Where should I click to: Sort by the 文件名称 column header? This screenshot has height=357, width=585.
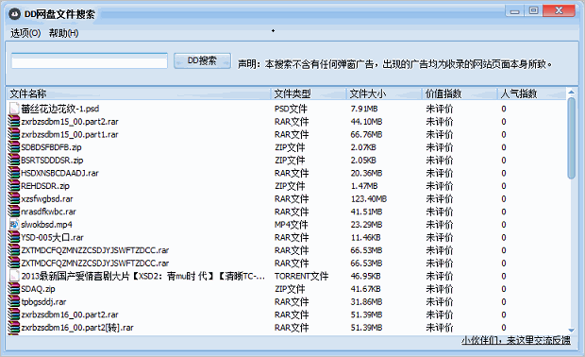(138, 93)
